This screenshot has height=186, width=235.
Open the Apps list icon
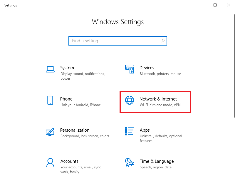[130, 131]
